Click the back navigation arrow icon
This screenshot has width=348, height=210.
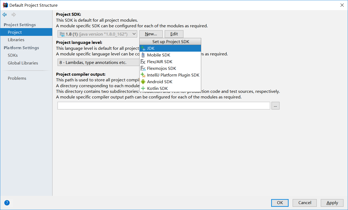click(5, 15)
